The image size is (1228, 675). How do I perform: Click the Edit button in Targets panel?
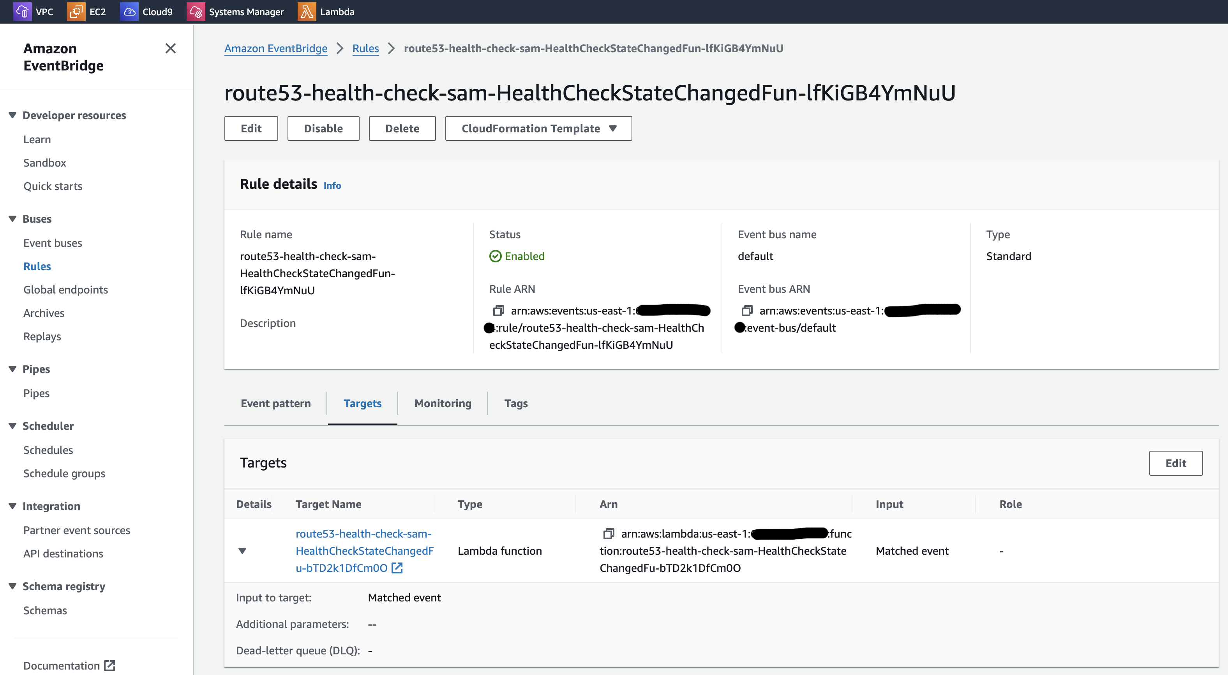(x=1175, y=463)
